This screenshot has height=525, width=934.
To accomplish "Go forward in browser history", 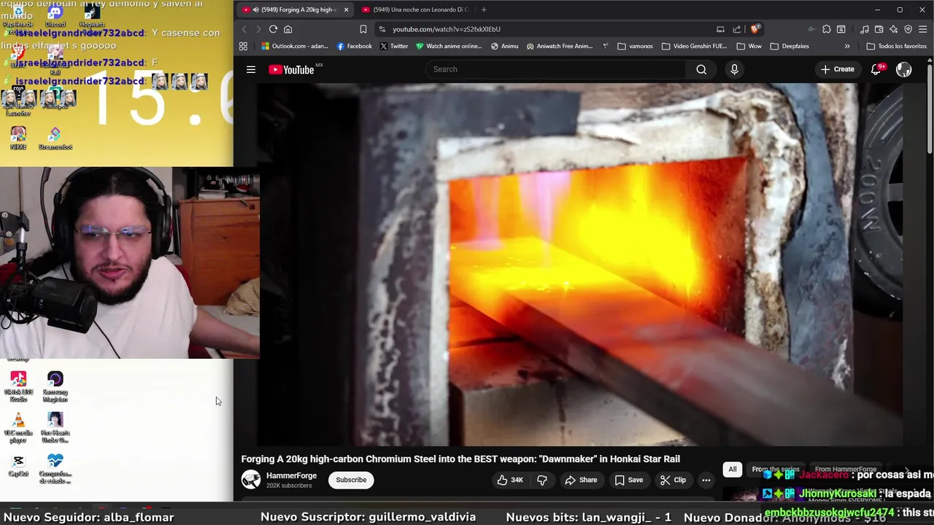I will (258, 29).
